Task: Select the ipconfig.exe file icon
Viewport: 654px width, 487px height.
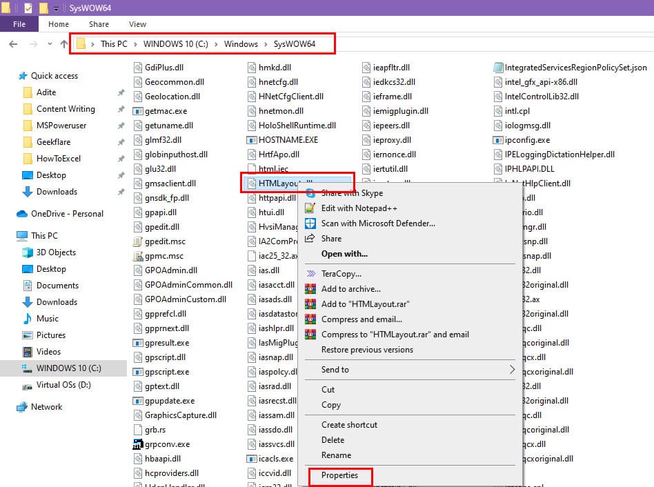Action: (x=498, y=140)
